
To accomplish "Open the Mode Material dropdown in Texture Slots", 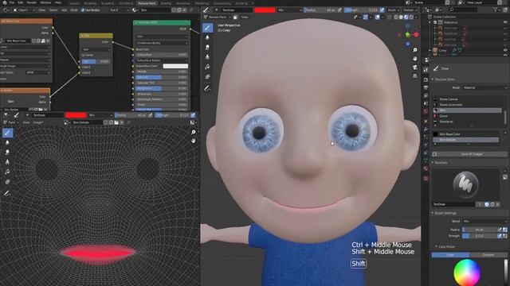I will 484,87.
